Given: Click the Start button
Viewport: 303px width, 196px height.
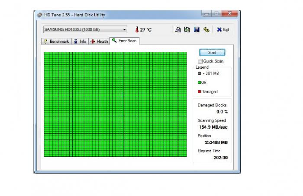Looking at the screenshot, I should pyautogui.click(x=212, y=52).
